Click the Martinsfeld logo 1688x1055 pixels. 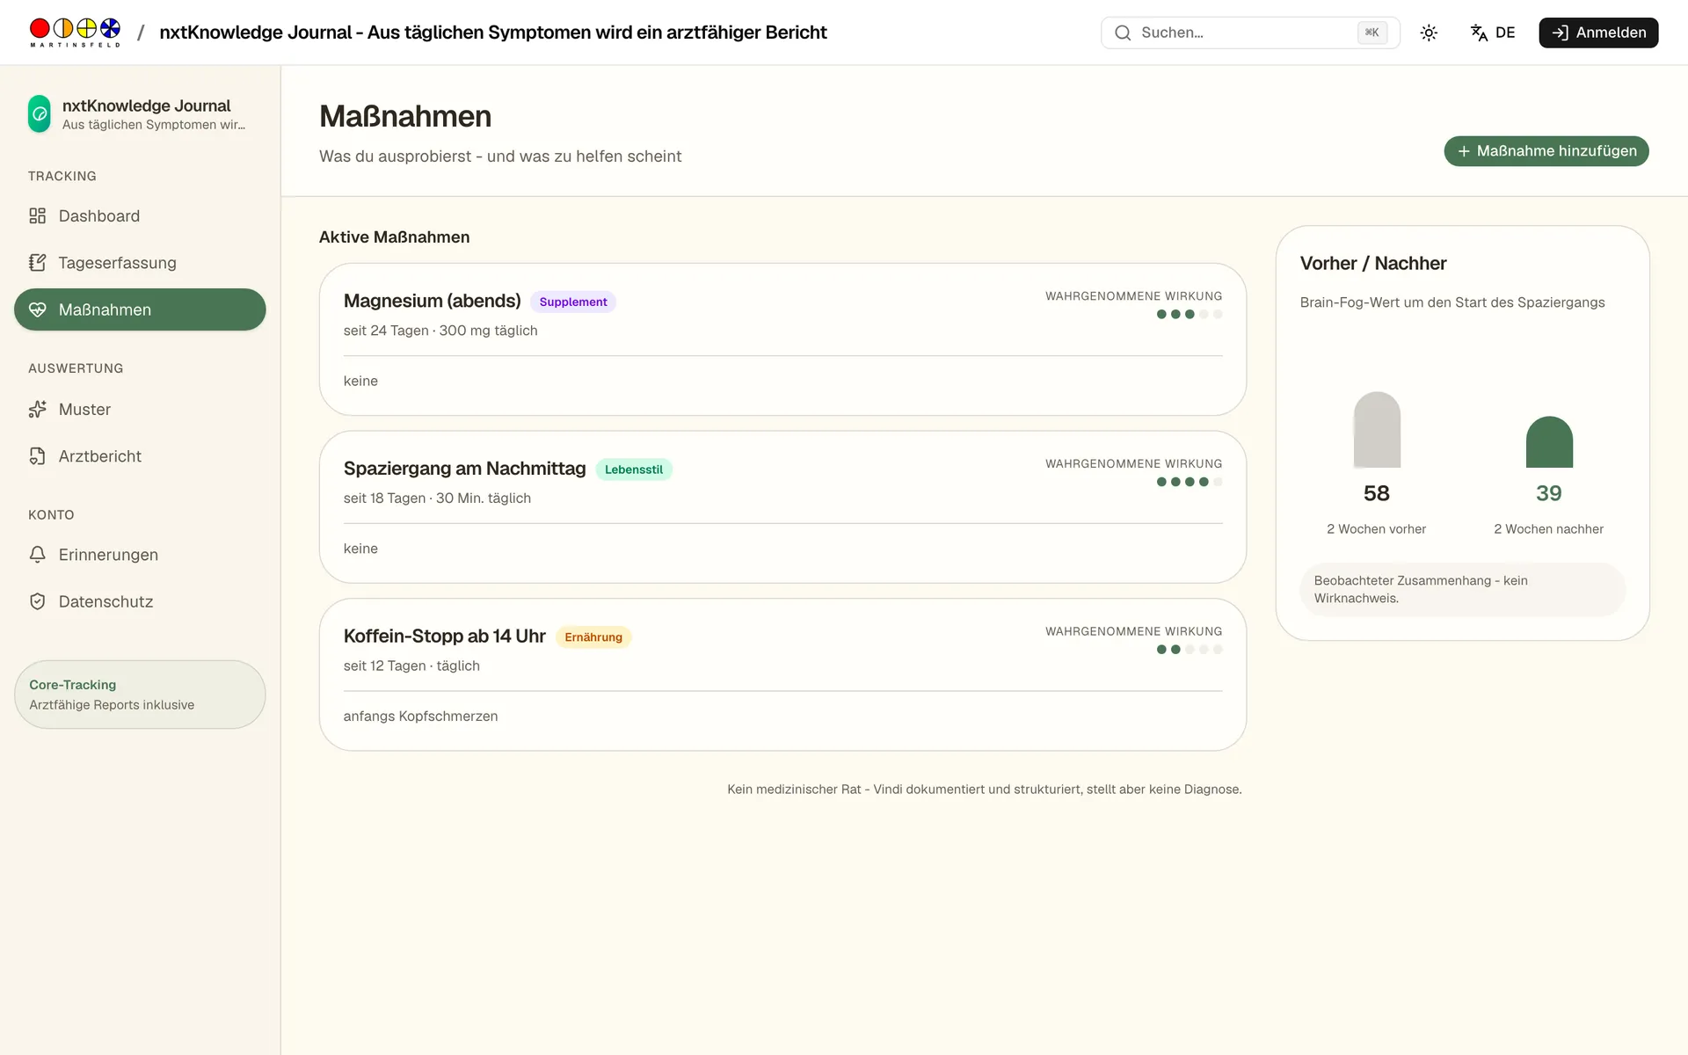tap(75, 33)
